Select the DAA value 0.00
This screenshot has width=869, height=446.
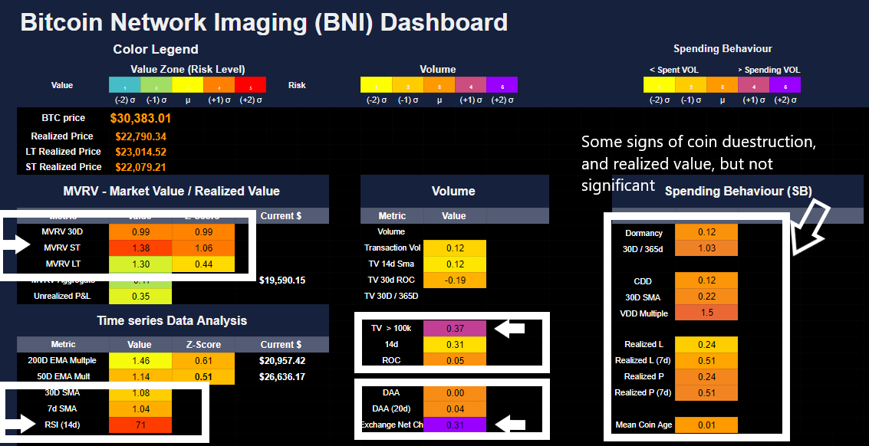coord(455,393)
